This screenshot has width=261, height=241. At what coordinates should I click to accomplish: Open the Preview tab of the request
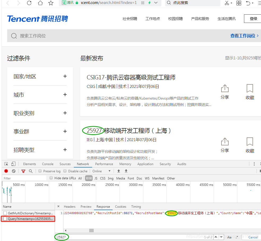(x=86, y=206)
